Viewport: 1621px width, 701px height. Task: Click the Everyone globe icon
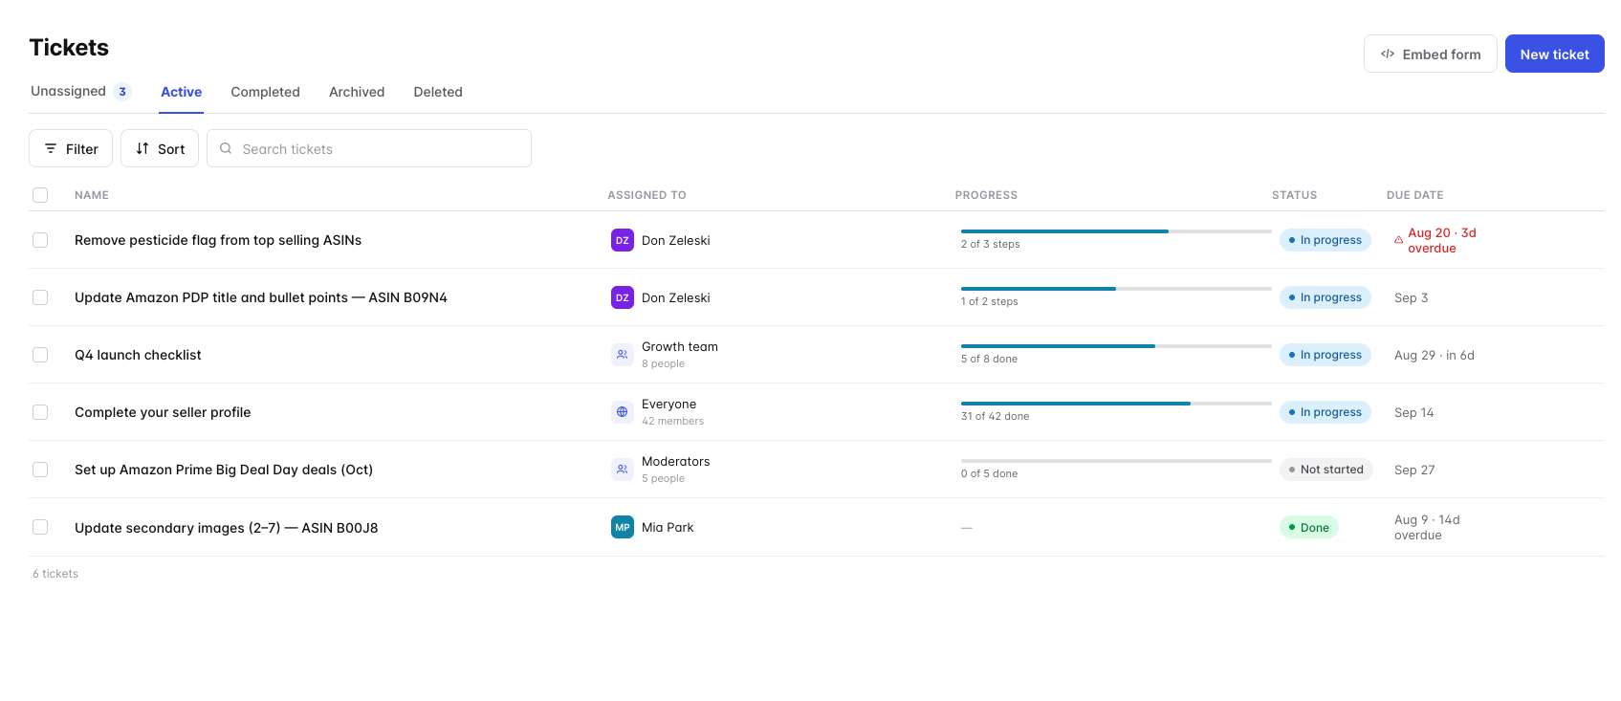pos(623,412)
